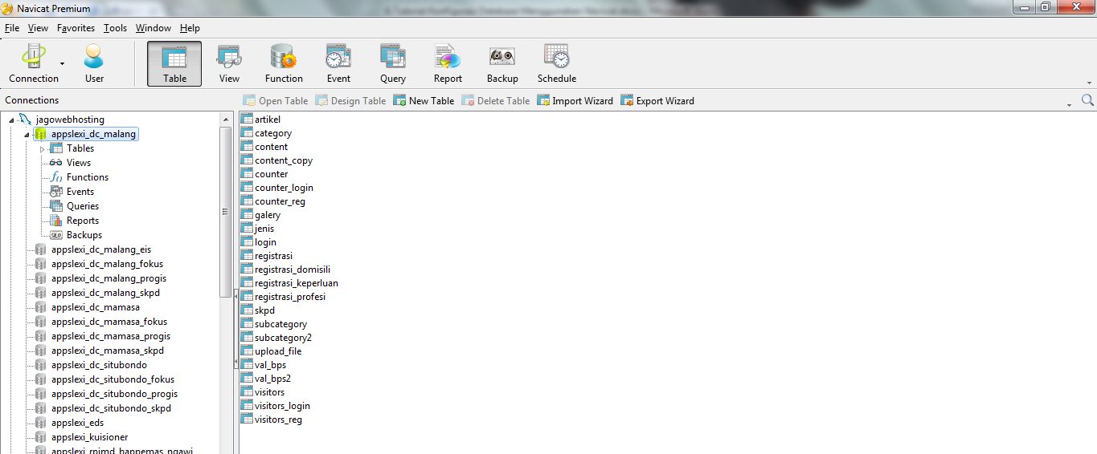Click the connections panel scroll-up arrow

point(225,119)
